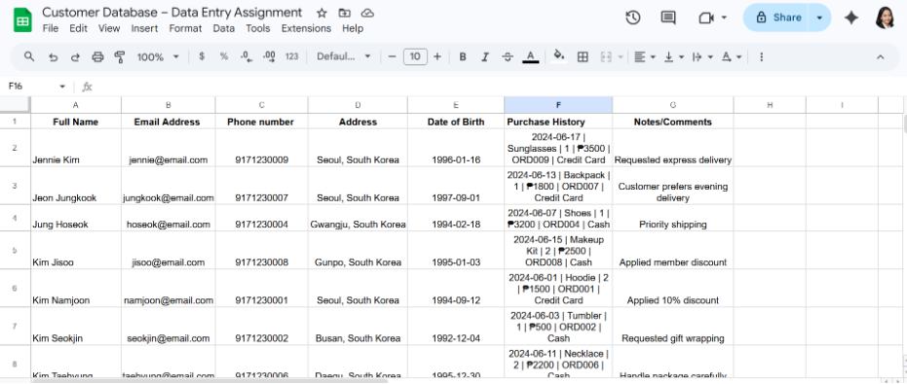Start a Meet call camera icon
The image size is (907, 384).
(x=705, y=17)
